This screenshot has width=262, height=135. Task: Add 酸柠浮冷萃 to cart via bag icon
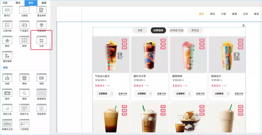151,94
